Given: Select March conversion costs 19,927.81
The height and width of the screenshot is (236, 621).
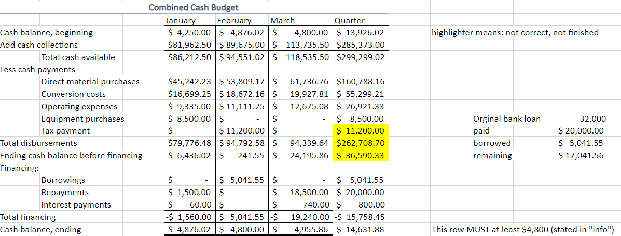Looking at the screenshot, I should (x=301, y=94).
